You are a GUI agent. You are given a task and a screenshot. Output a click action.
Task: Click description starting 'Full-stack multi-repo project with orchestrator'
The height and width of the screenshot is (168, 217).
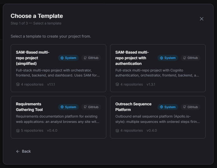point(58,73)
